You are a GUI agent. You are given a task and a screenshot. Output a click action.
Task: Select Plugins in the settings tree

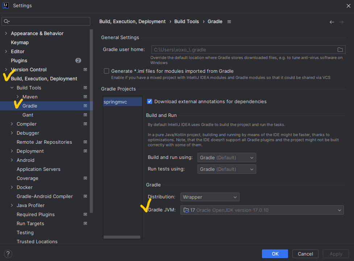point(19,60)
